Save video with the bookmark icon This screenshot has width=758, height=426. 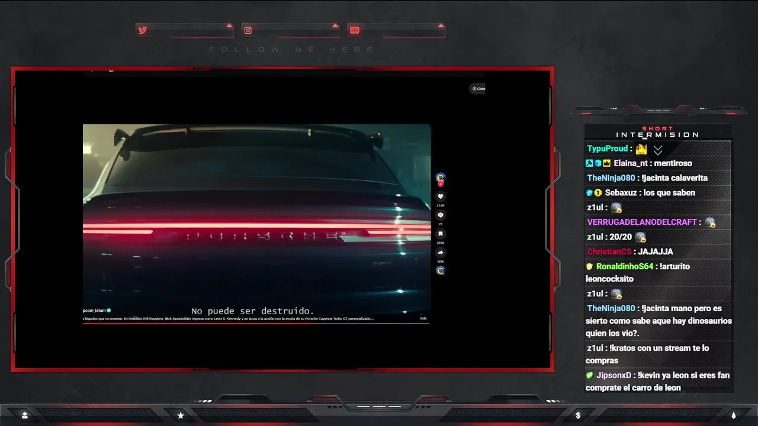coord(441,234)
